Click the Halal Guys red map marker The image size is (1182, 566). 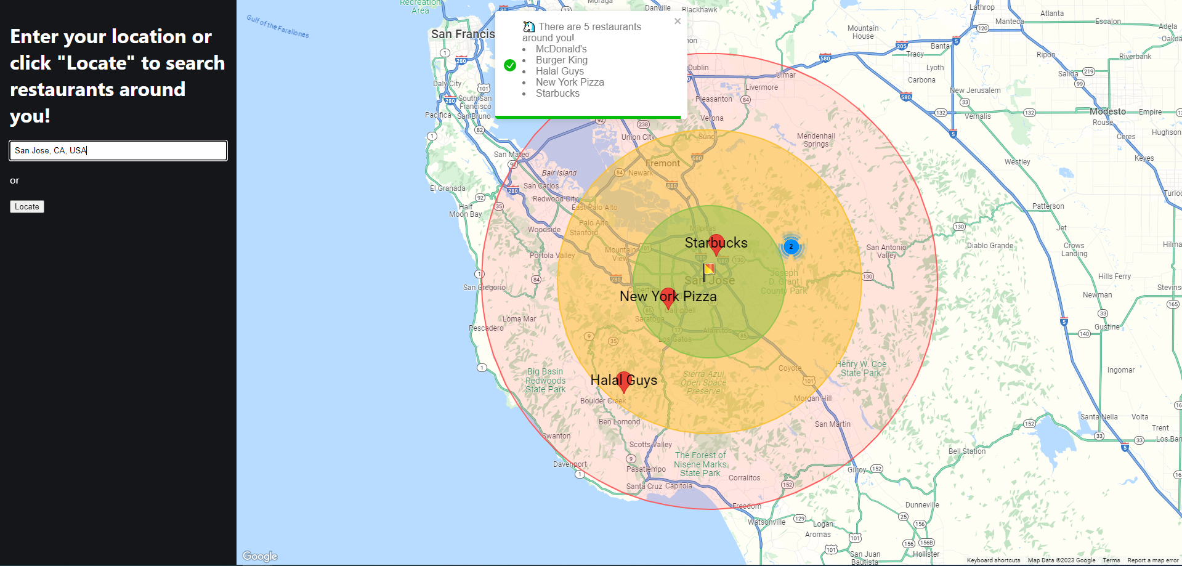(x=623, y=382)
